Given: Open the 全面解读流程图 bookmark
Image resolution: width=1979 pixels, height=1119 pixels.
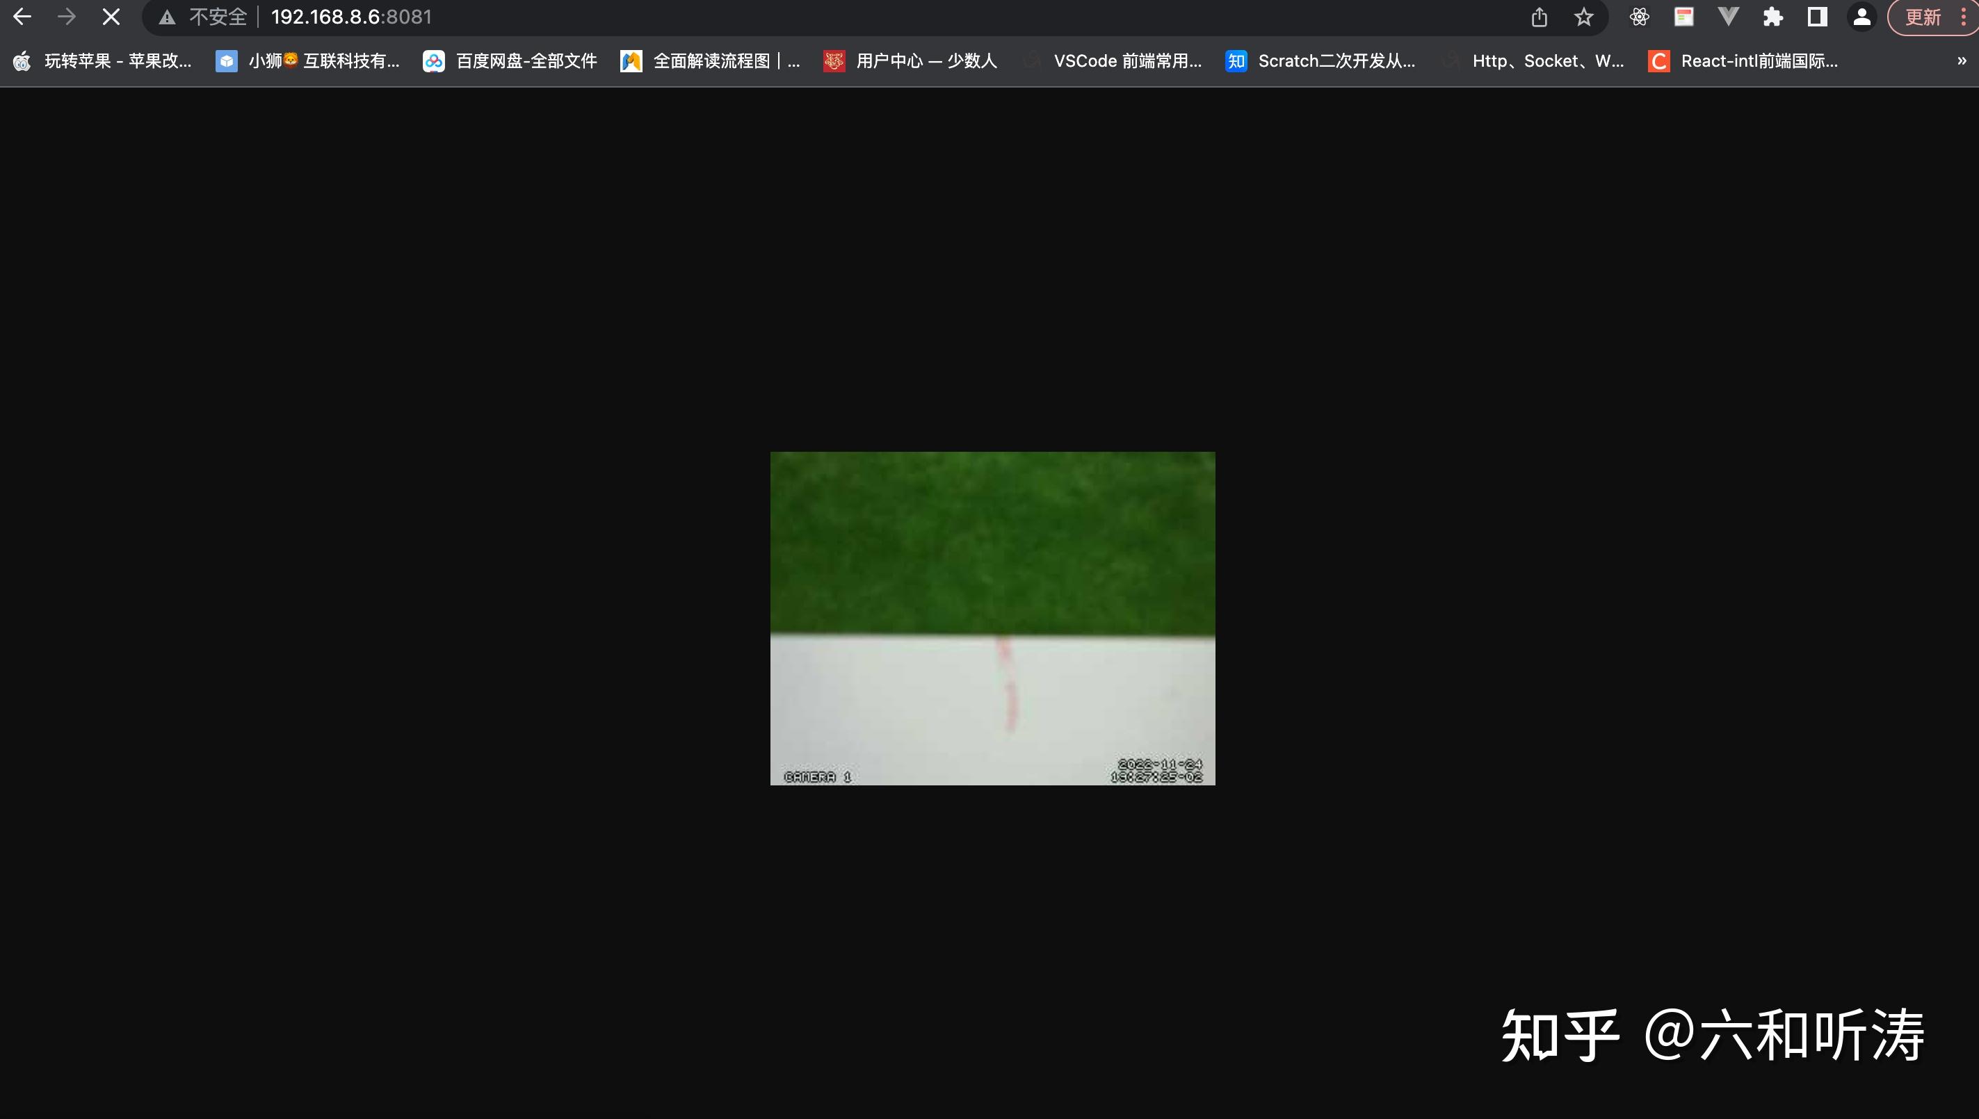Looking at the screenshot, I should (711, 60).
